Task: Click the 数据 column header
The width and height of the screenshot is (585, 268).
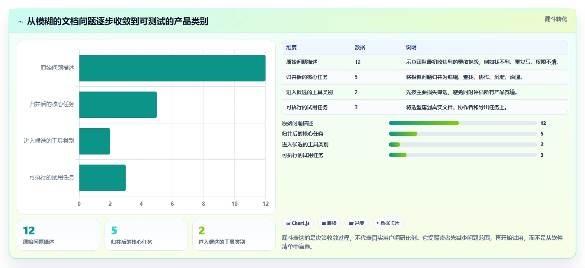Action: [x=360, y=47]
